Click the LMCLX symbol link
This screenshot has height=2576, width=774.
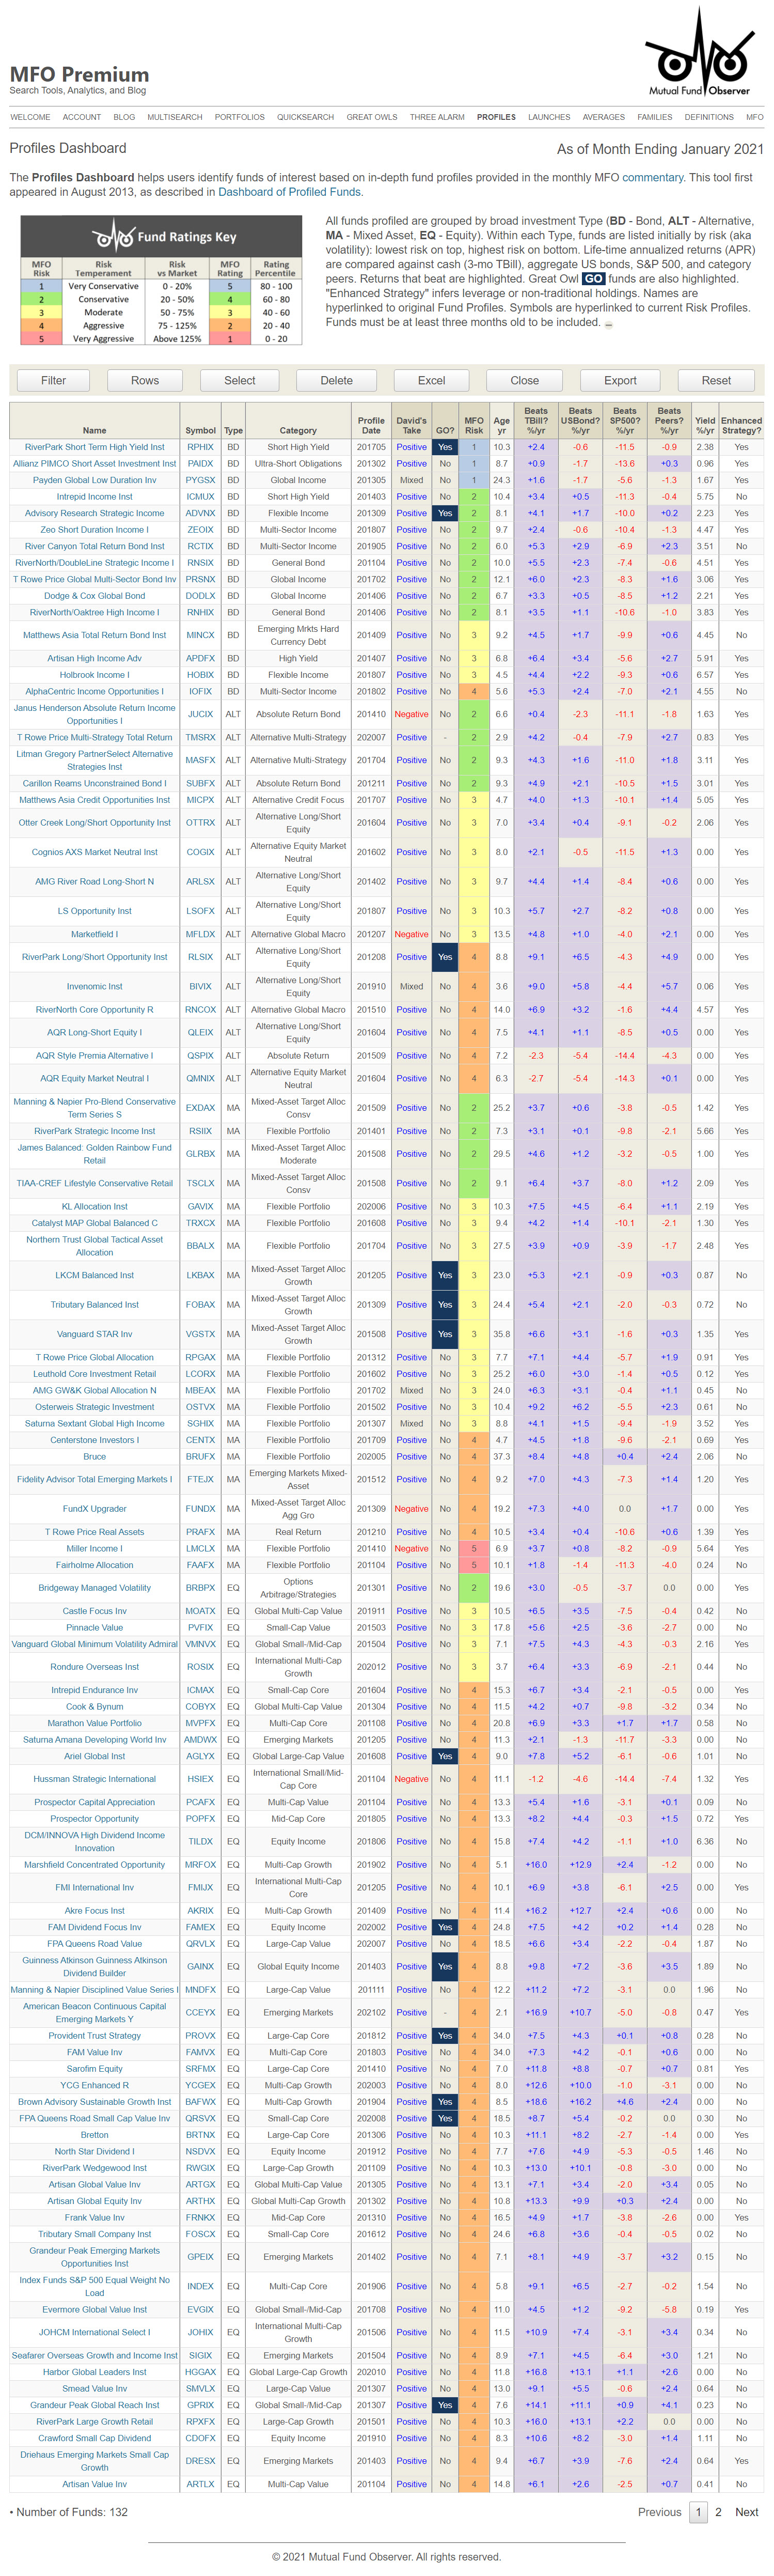click(200, 1548)
